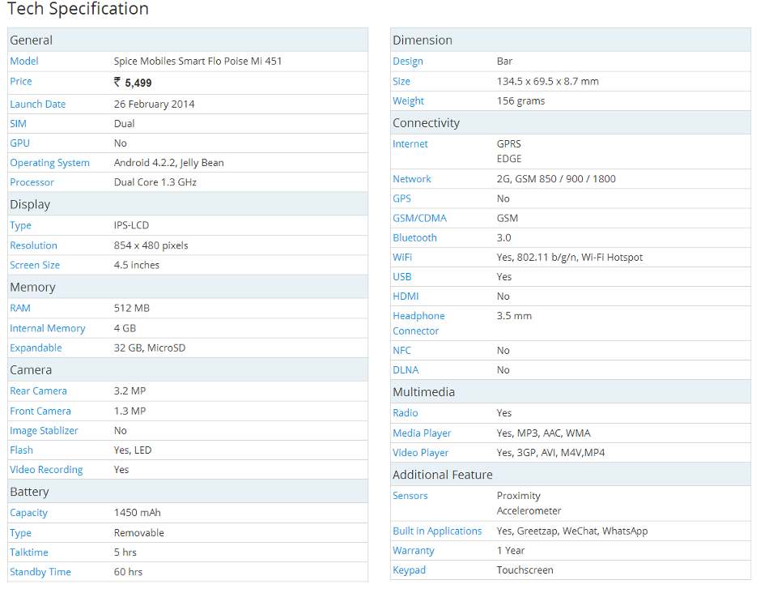The height and width of the screenshot is (593, 769).
Task: Click the USB link
Action: (x=402, y=277)
